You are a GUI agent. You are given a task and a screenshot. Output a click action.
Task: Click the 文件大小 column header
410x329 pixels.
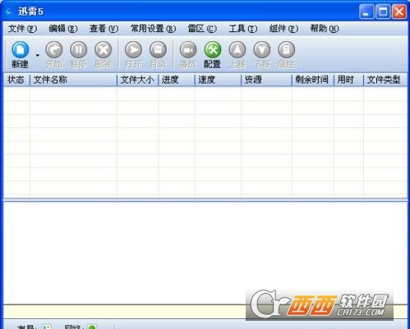137,80
